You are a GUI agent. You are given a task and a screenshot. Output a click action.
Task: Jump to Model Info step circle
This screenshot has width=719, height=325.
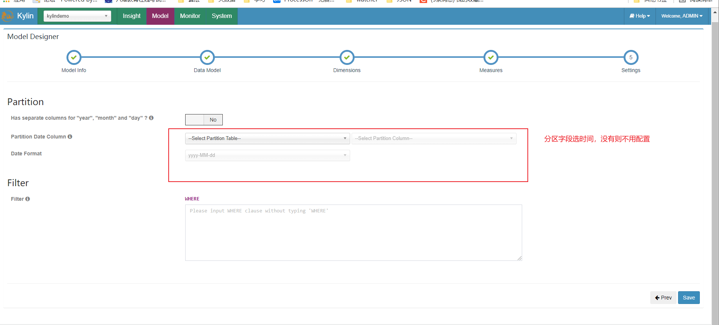pyautogui.click(x=74, y=57)
